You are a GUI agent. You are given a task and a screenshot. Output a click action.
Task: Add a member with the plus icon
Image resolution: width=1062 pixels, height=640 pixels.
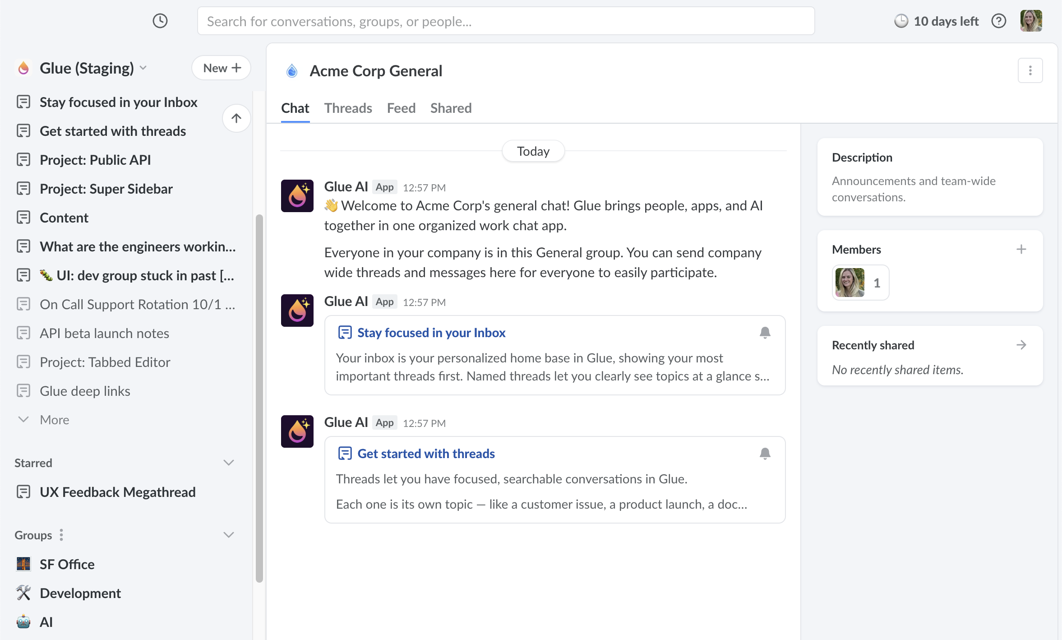pyautogui.click(x=1021, y=249)
